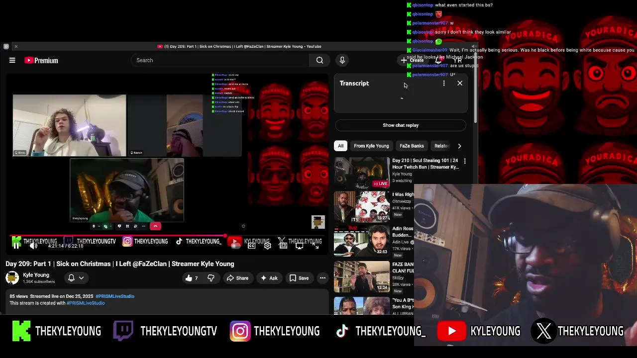Open the FAZE BANKS 12:24 thumbnail

pyautogui.click(x=362, y=276)
